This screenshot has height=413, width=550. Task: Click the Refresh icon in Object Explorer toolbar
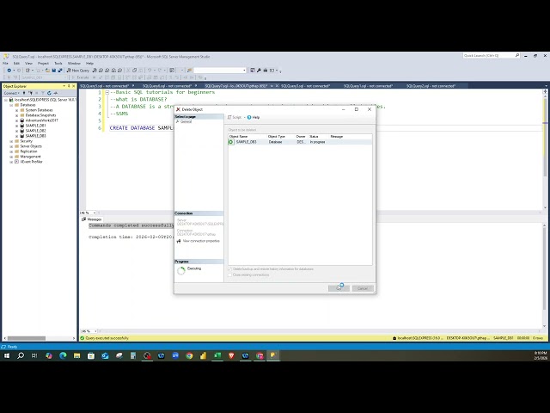49,93
